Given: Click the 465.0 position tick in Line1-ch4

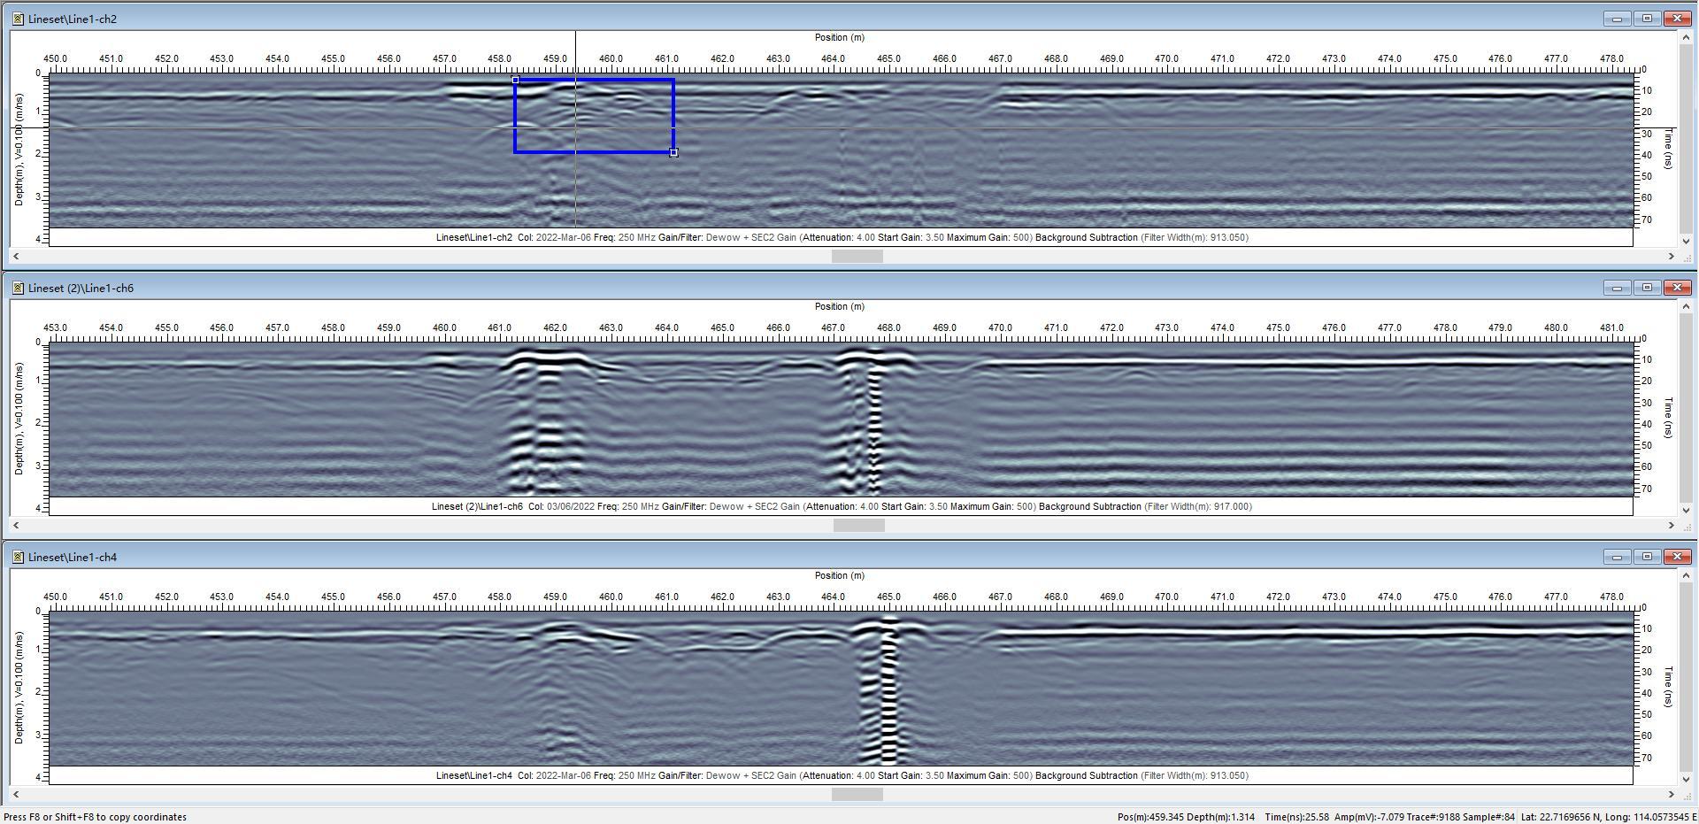Looking at the screenshot, I should click(888, 597).
